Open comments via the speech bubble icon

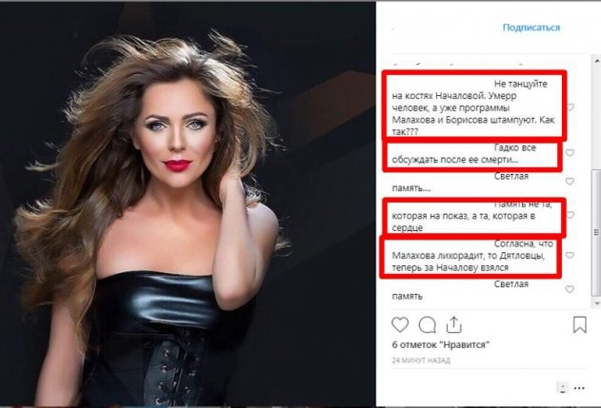click(x=427, y=325)
